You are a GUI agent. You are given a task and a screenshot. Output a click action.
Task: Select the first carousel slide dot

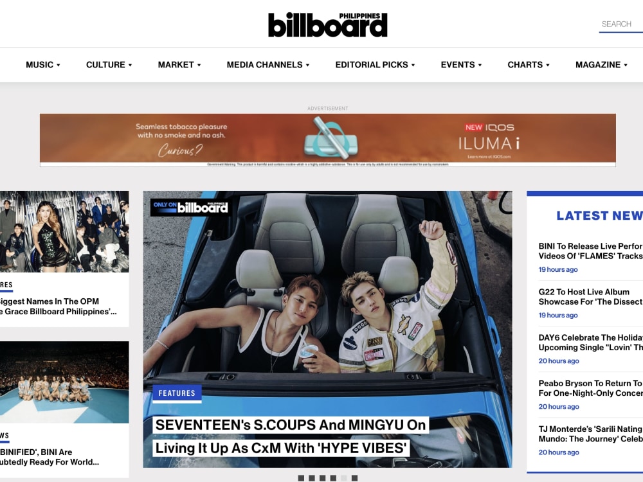[301, 478]
